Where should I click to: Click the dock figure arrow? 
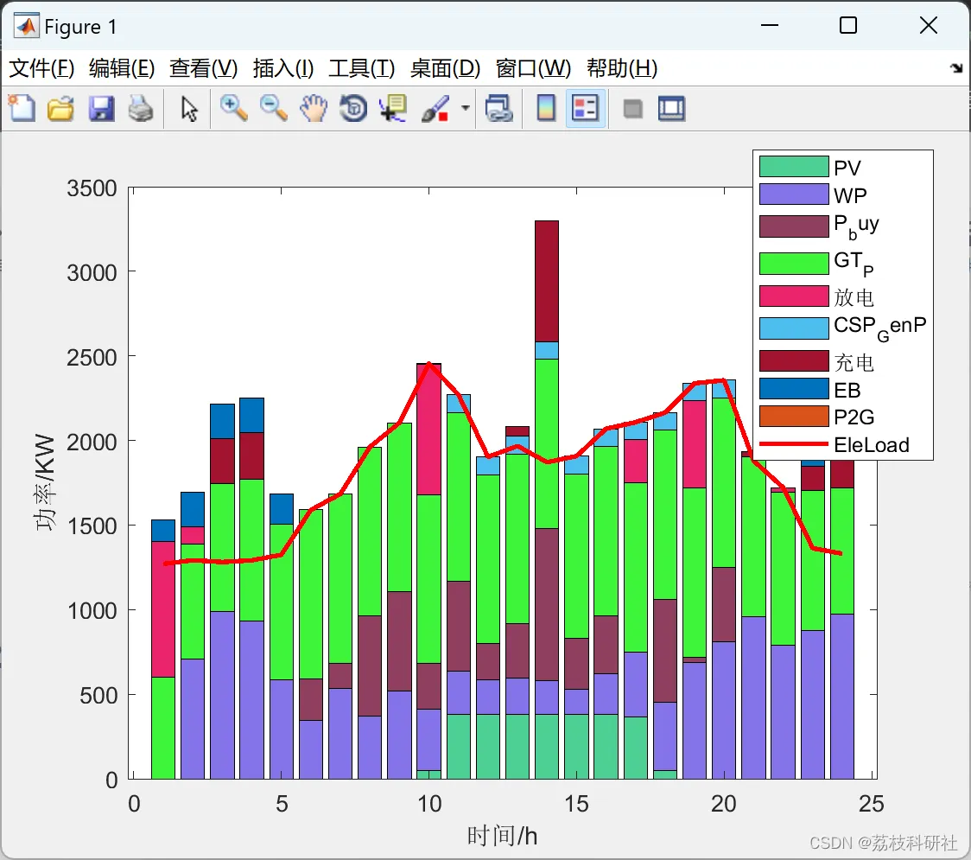tap(957, 68)
